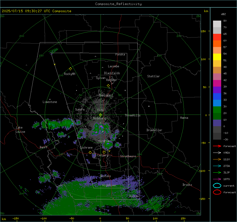Click the white cross marker near Drumheller region
237x222 pixels.
[x=149, y=106]
